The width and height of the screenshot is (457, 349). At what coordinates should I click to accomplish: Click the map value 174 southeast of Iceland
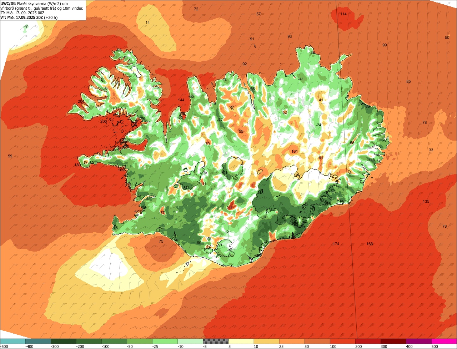click(336, 244)
